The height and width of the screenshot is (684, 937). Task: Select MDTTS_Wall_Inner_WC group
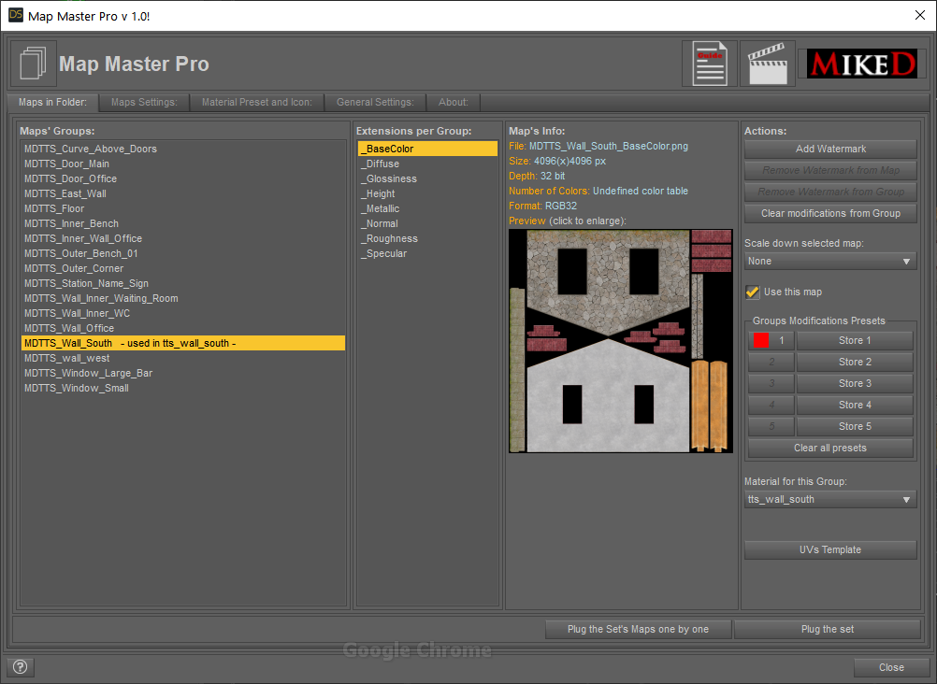[183, 313]
